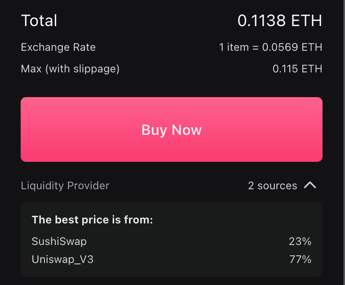Click the "ETH" unit in the total amount
The height and width of the screenshot is (285, 345).
[307, 21]
